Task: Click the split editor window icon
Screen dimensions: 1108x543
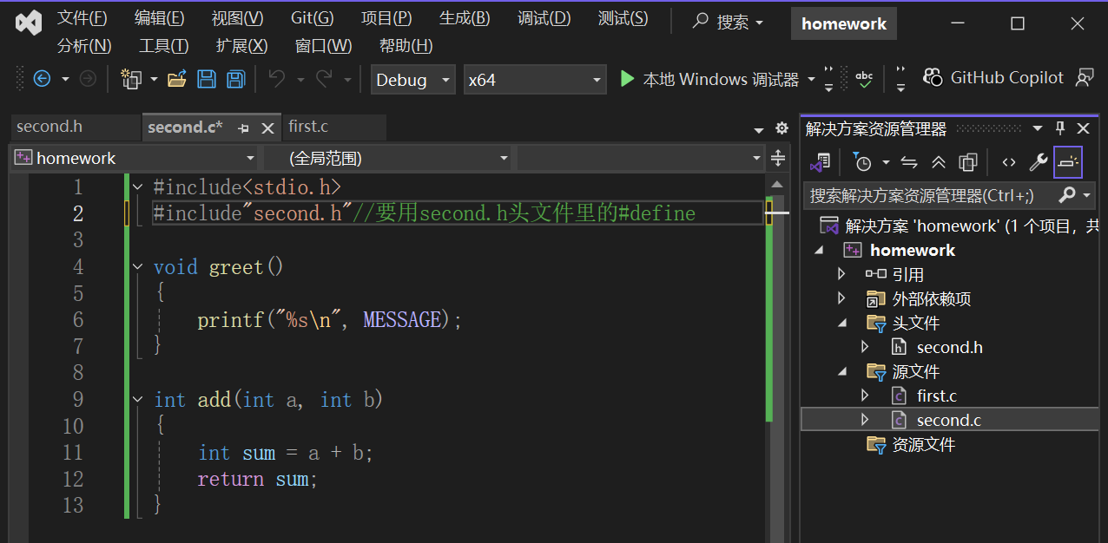Action: coord(778,158)
